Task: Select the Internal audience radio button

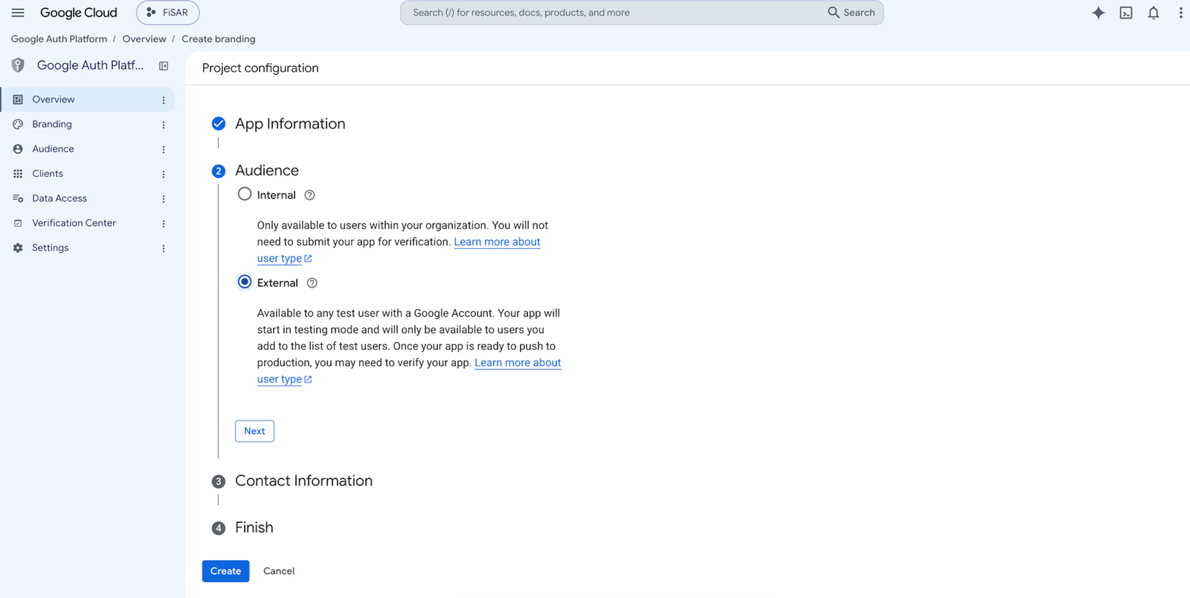Action: (x=245, y=194)
